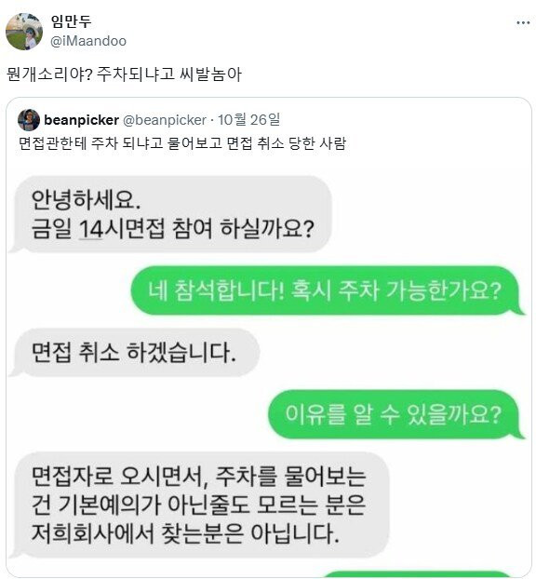Open quoted tweet caption about 면접관
536x579 pixels.
click(x=182, y=143)
